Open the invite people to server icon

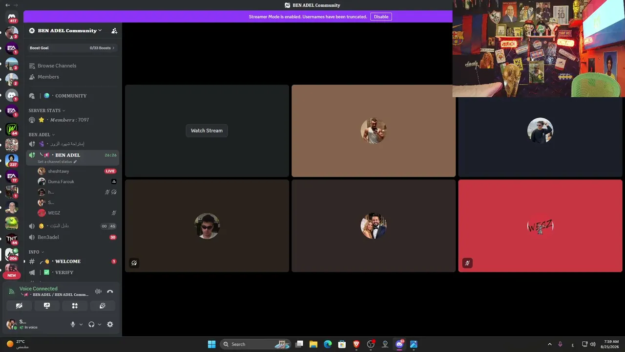[114, 30]
